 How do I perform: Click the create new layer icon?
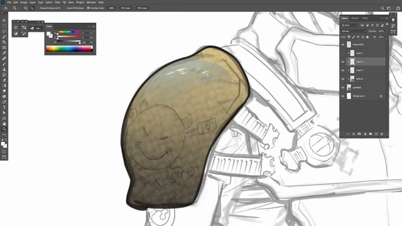click(x=376, y=134)
